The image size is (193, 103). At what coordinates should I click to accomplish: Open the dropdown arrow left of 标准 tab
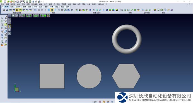click(x=3, y=7)
